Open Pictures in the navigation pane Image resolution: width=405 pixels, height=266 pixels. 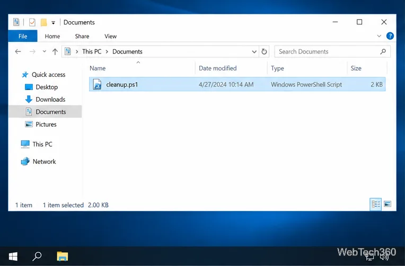[46, 124]
